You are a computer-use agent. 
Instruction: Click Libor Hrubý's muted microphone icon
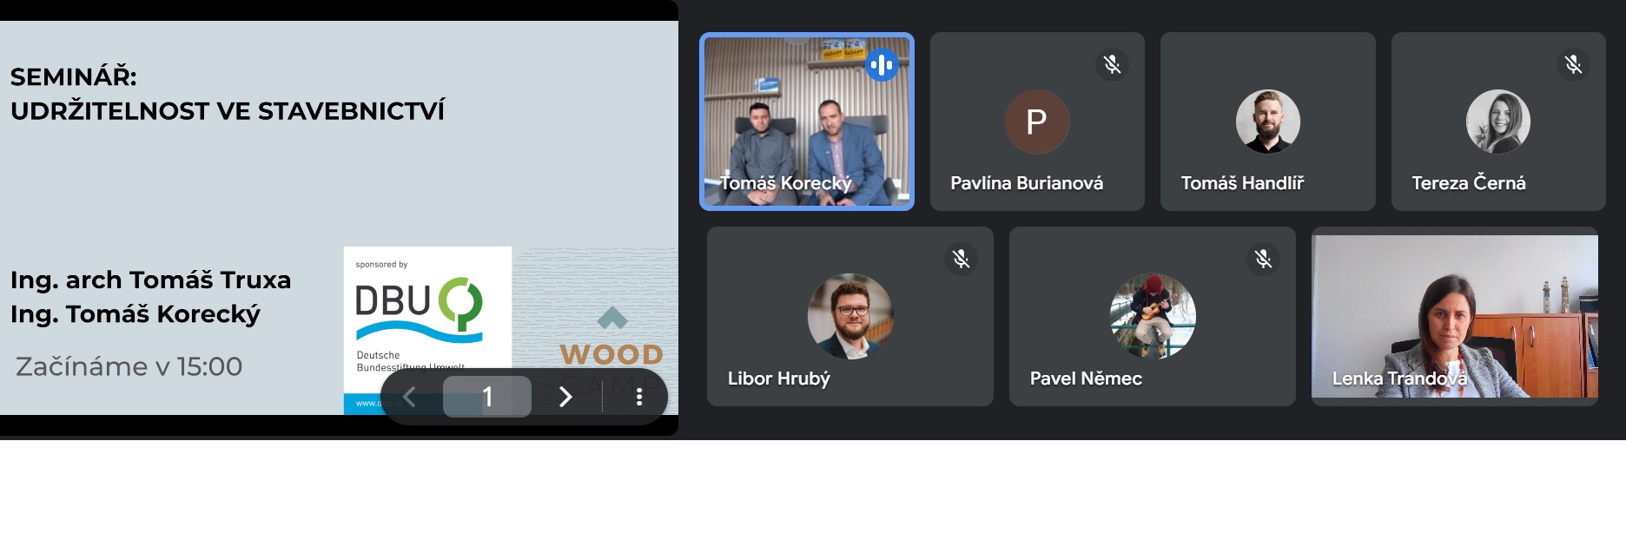[x=961, y=259]
